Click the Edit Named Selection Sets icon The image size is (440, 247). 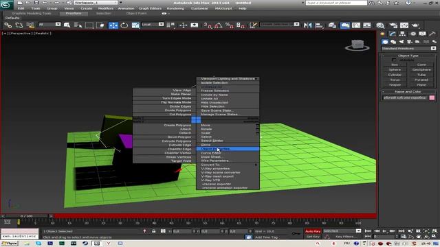tap(253, 25)
